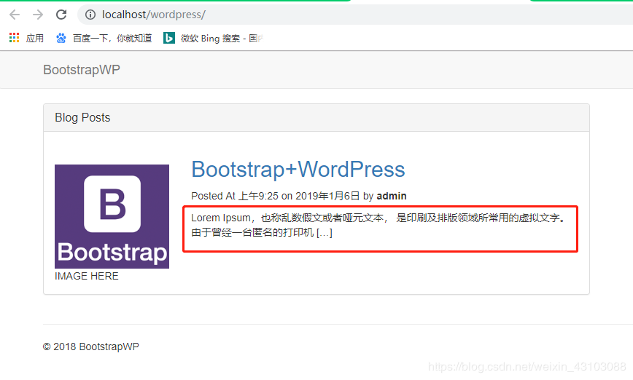Select the Posted At 上午9:25 timestamp text
The height and width of the screenshot is (380, 633).
point(235,196)
